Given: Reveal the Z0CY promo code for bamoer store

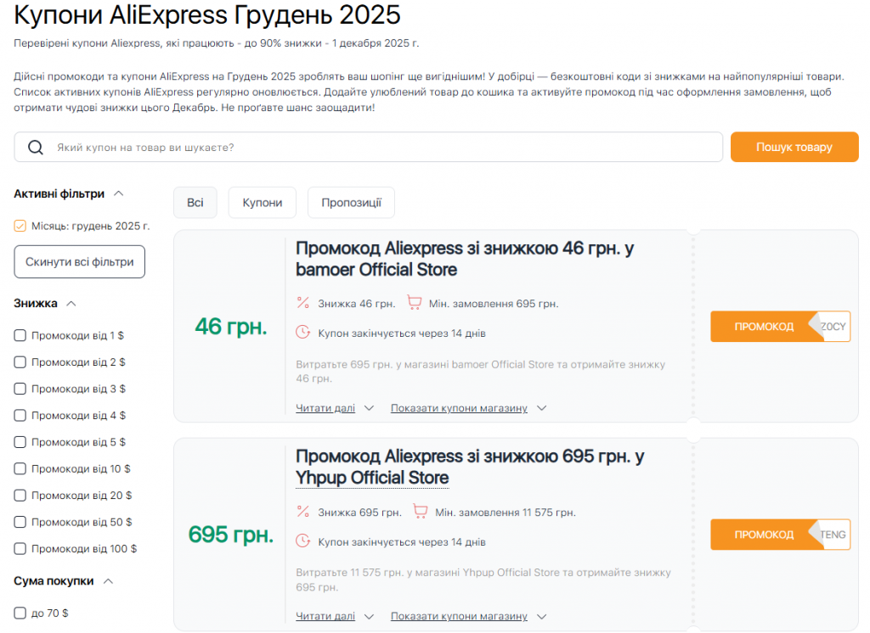Looking at the screenshot, I should (779, 326).
